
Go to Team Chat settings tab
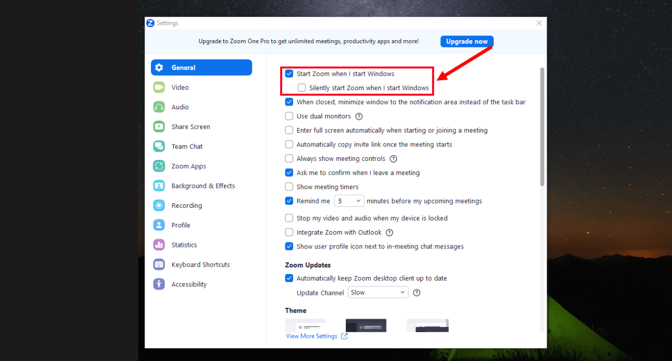[x=202, y=146]
